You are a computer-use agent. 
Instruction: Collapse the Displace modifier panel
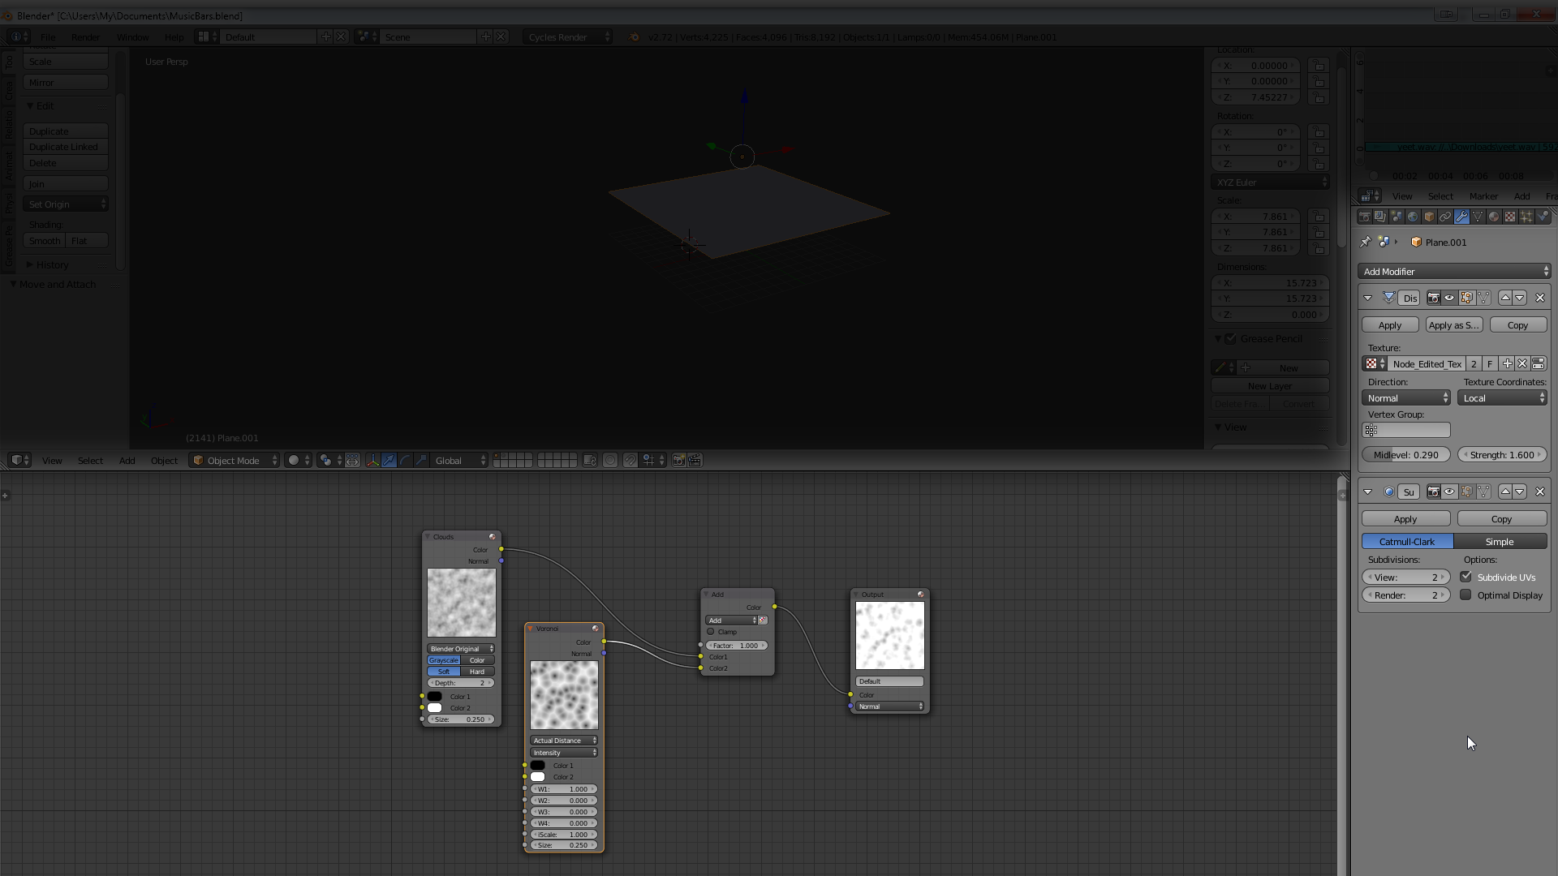1368,298
